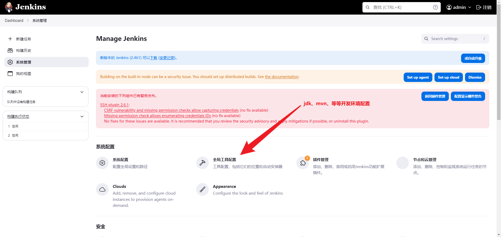The height and width of the screenshot is (237, 501).
Task: Open Clouds title link
Action: [119, 187]
